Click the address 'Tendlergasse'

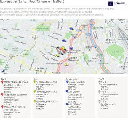pyautogui.click(x=41, y=104)
